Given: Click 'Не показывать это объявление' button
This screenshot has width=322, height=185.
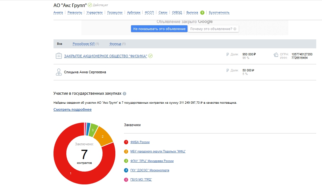Looking at the screenshot, I should (x=159, y=29).
